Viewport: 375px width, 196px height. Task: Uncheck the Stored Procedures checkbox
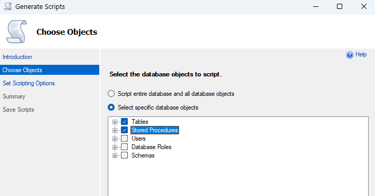click(124, 130)
